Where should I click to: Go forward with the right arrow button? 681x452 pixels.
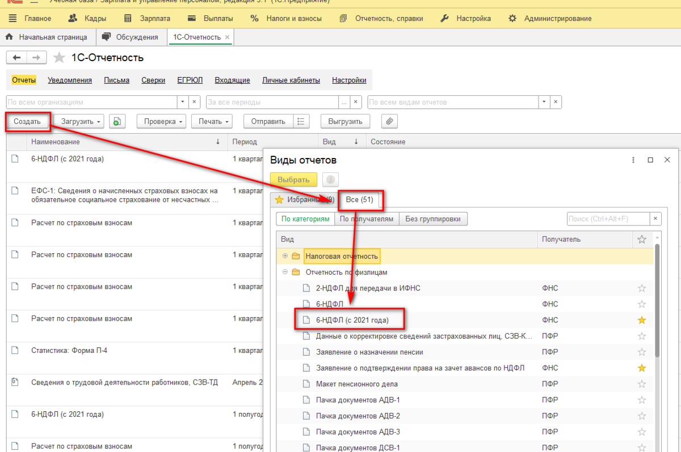[x=36, y=58]
